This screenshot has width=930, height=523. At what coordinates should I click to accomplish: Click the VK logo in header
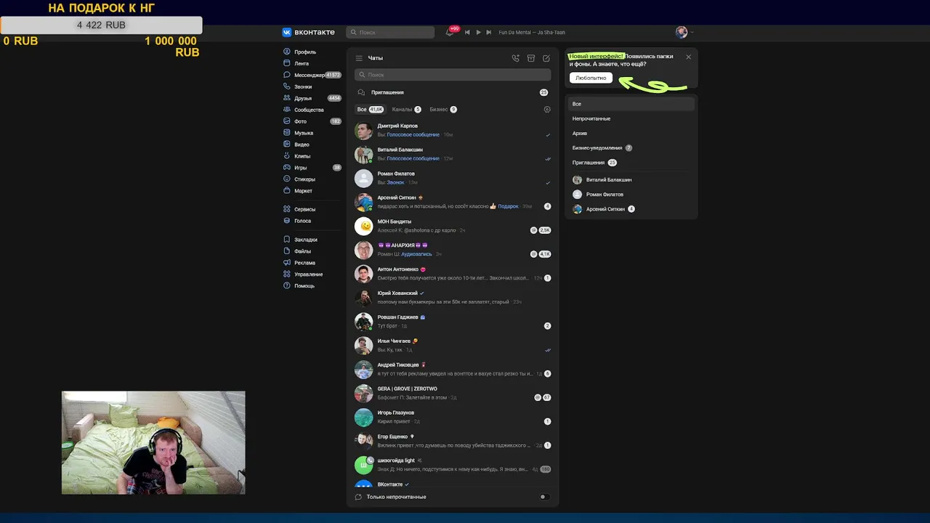309,32
